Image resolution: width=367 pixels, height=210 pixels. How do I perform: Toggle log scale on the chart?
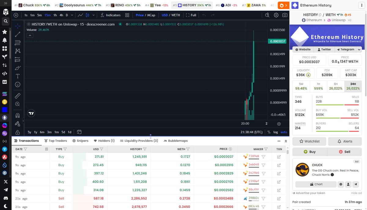[x=276, y=132]
